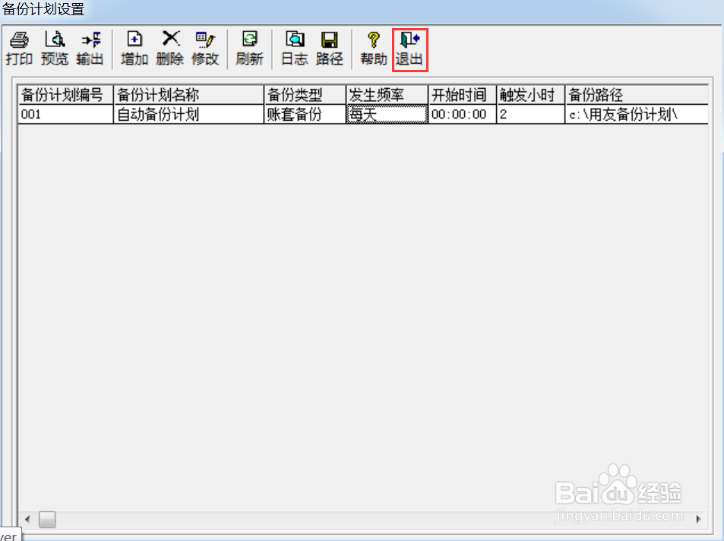The height and width of the screenshot is (541, 724).
Task: Click the horizontal scrollbar left arrow
Action: tap(27, 519)
